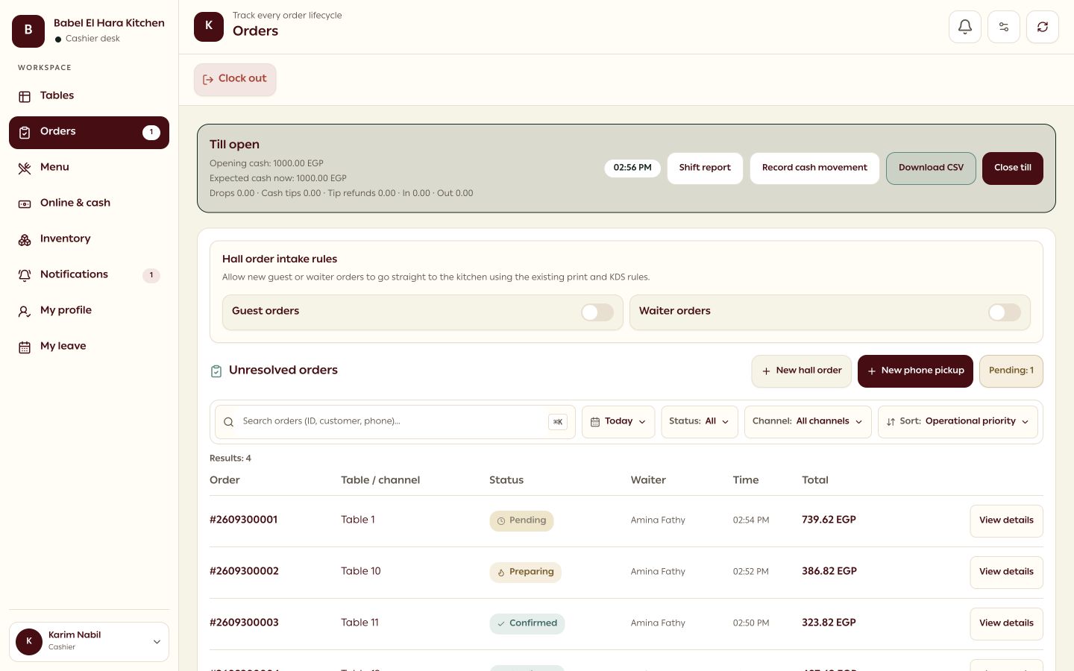This screenshot has height=671, width=1074.
Task: Open the Menu section in sidebar
Action: 89,168
